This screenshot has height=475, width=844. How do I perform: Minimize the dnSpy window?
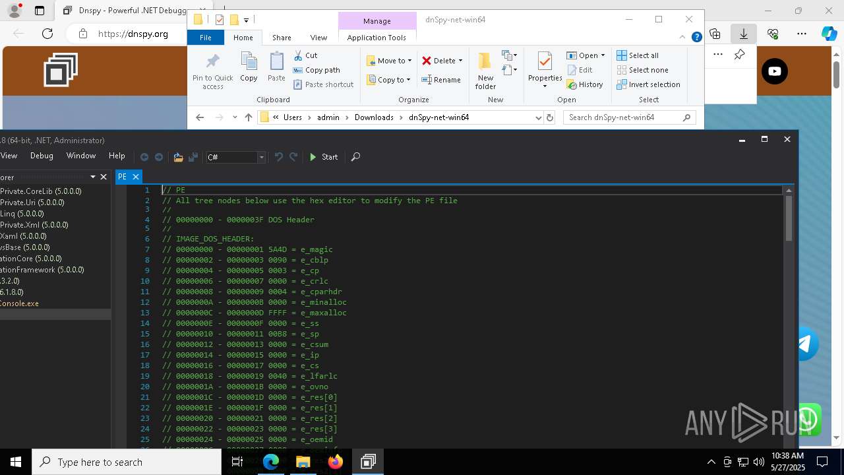point(742,139)
